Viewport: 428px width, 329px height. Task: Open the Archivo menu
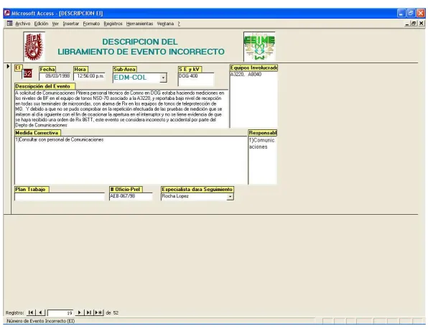[23, 24]
